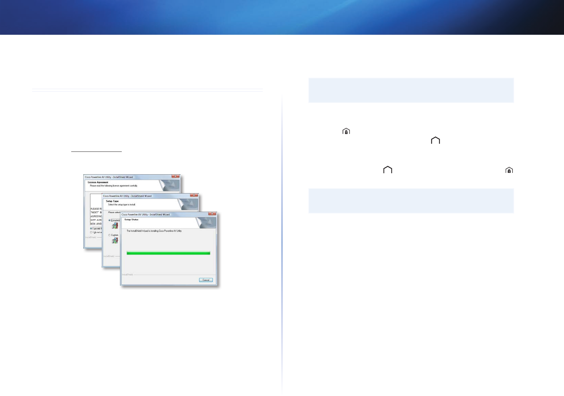Click the 'Setup Status' heading text
564x396 pixels.
[131, 220]
